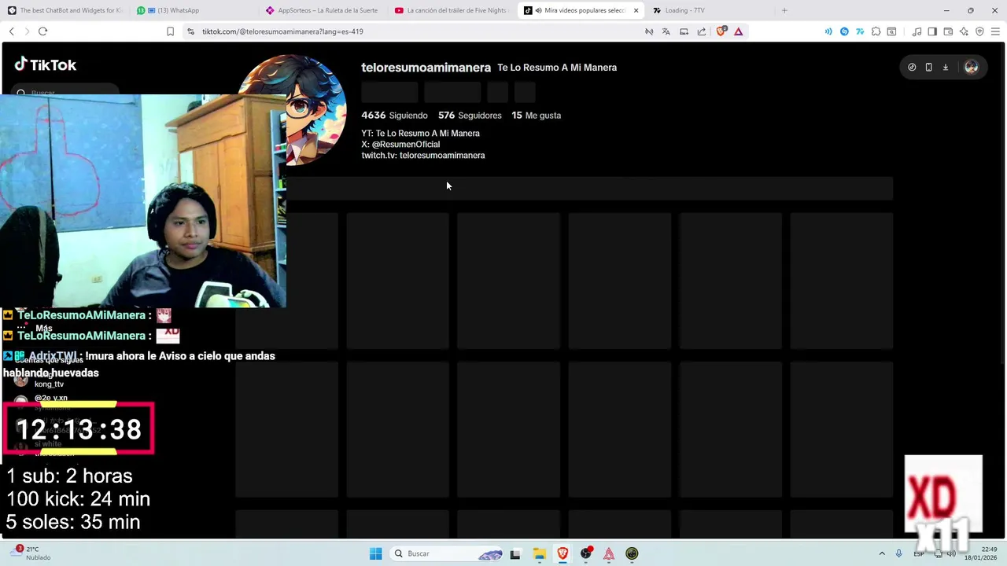Click 576 Seguidores count
The image size is (1007, 566).
tap(470, 116)
